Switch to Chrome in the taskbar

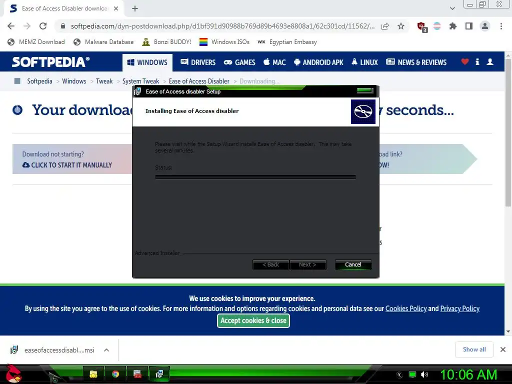(115, 374)
